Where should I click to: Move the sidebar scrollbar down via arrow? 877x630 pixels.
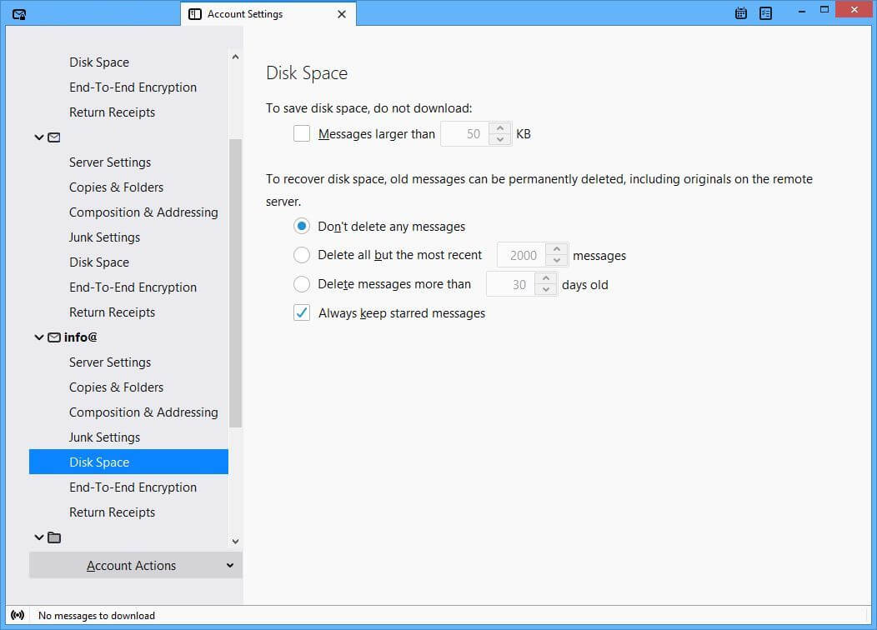(x=235, y=541)
